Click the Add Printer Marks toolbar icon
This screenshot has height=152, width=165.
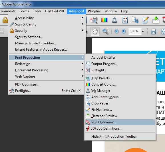(125, 20)
